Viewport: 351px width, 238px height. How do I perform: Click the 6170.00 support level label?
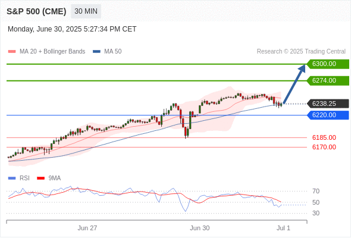[324, 148]
